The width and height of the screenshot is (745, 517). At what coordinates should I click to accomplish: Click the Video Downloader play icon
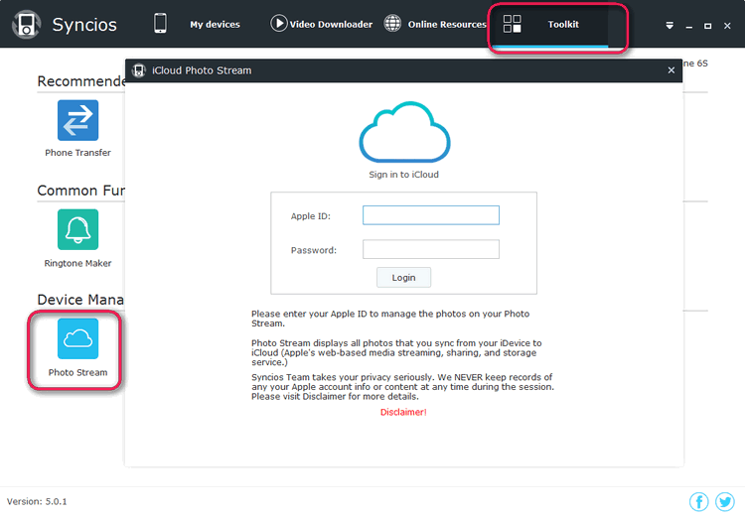click(279, 23)
